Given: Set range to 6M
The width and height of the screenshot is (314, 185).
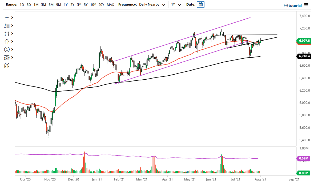Looking at the screenshot, I should [51, 5].
